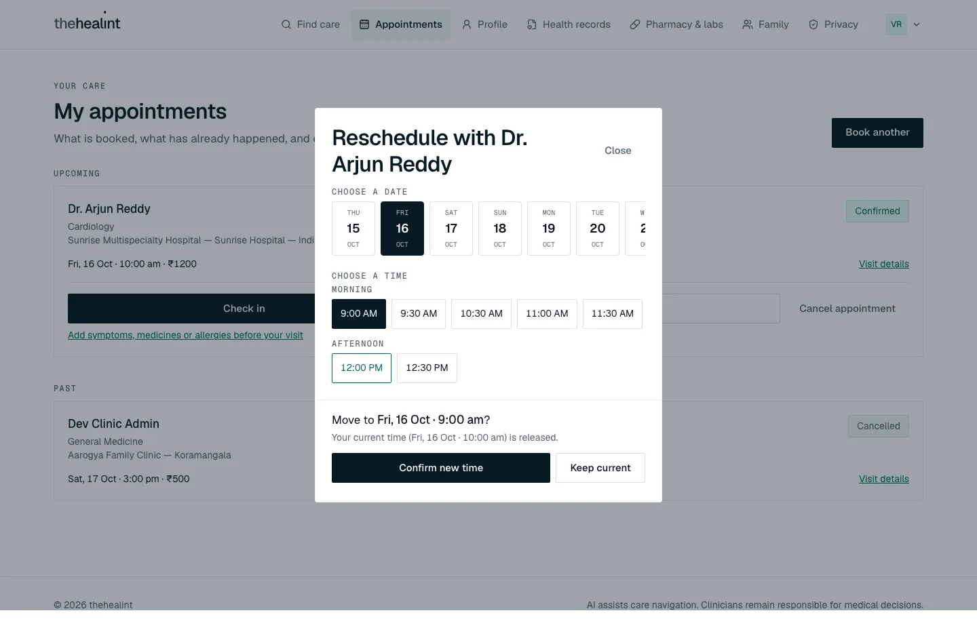Click Cancel appointment

[847, 309]
